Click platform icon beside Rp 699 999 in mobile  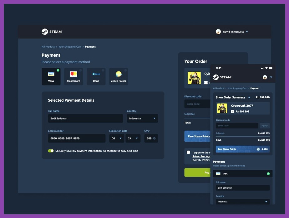coord(232,111)
